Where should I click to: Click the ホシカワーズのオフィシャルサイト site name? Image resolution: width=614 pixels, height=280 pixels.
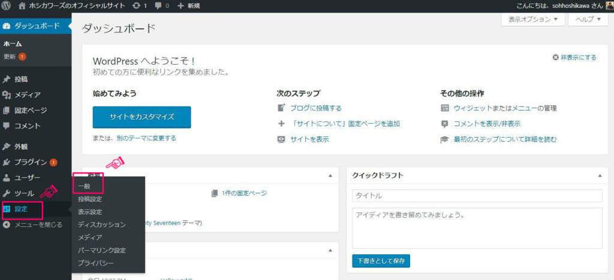click(x=77, y=6)
